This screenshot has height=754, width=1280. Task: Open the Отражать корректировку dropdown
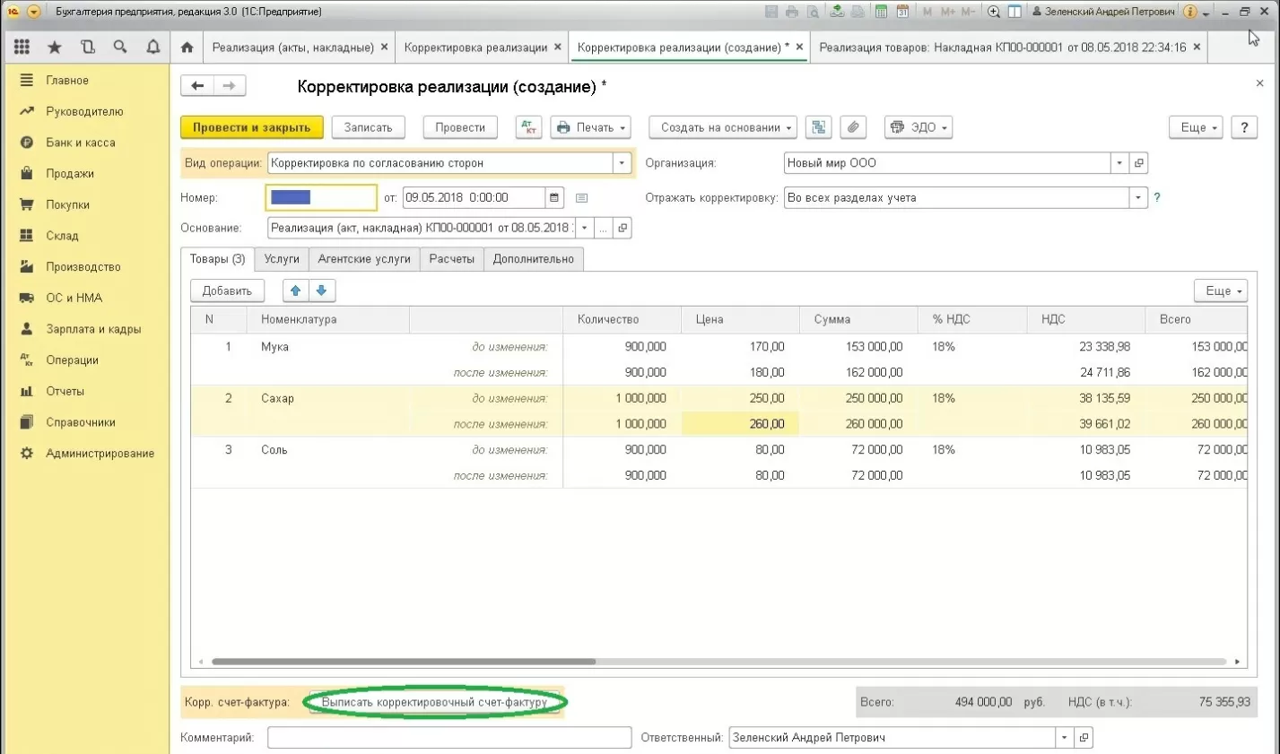[1137, 197]
